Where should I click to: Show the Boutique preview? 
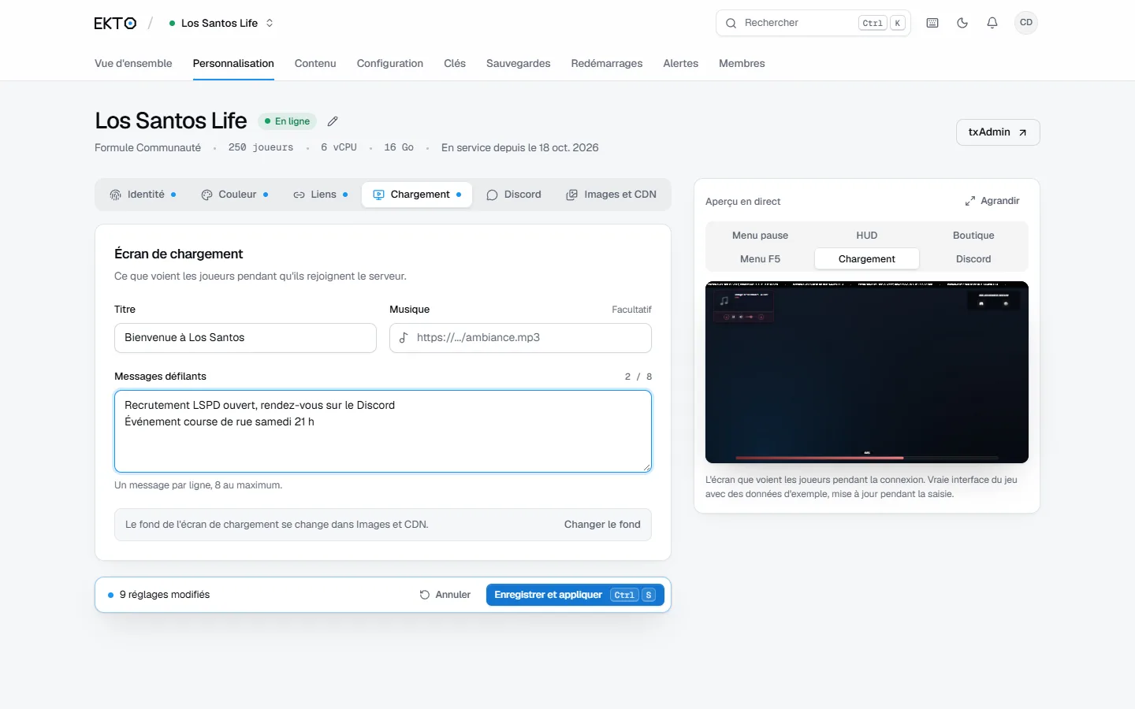(x=973, y=236)
